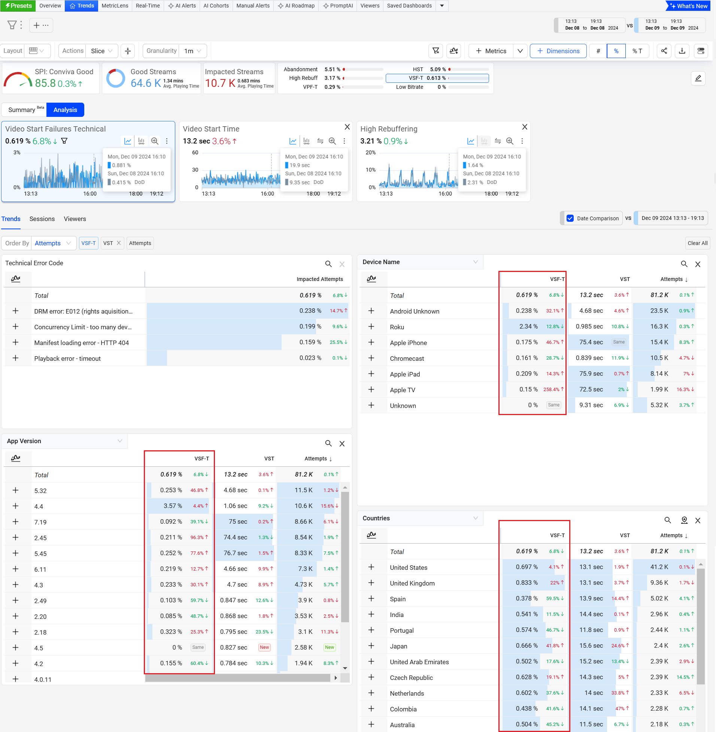Click the map pin icon in Countries panel
This screenshot has height=732, width=716.
684,520
